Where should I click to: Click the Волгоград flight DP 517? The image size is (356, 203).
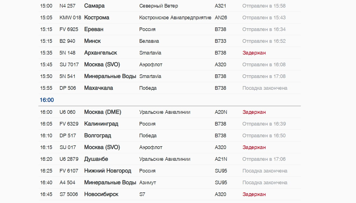pyautogui.click(x=169, y=136)
